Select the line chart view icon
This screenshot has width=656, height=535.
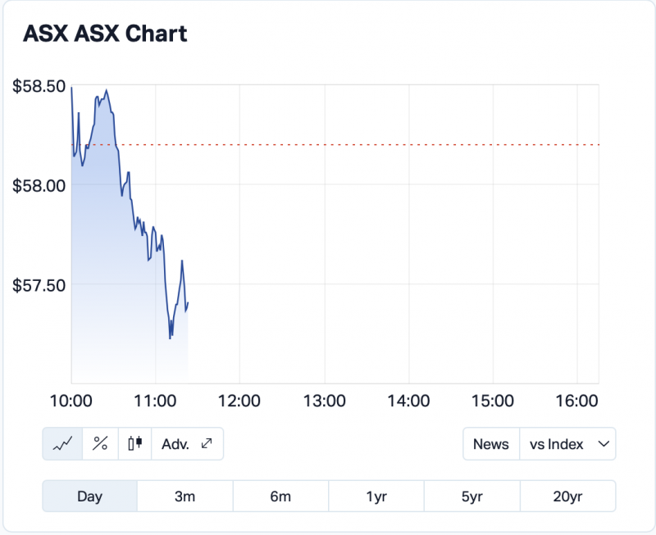click(x=62, y=444)
